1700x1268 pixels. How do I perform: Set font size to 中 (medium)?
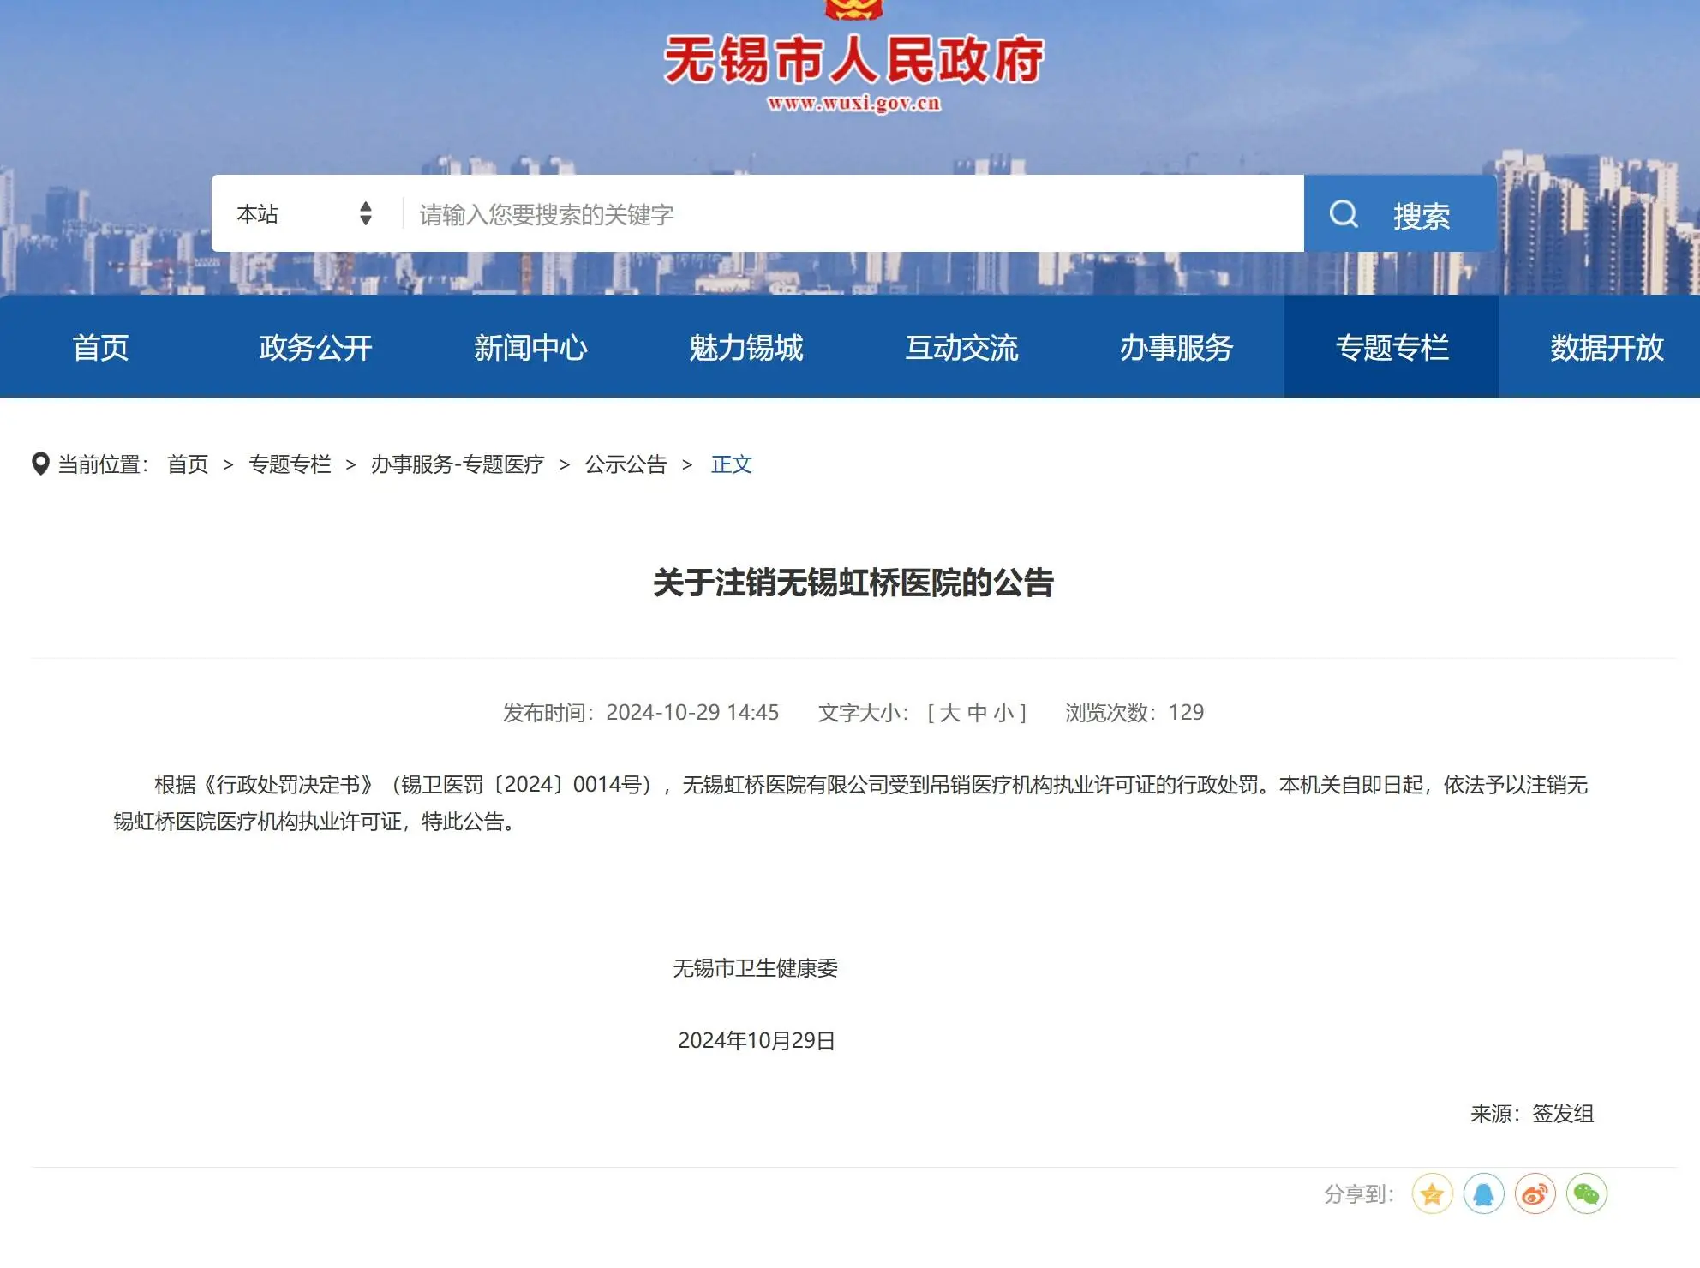coord(977,713)
